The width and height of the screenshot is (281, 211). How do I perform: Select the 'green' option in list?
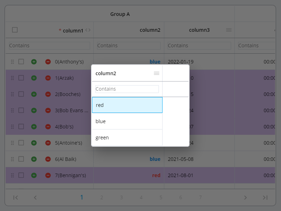coord(127,138)
